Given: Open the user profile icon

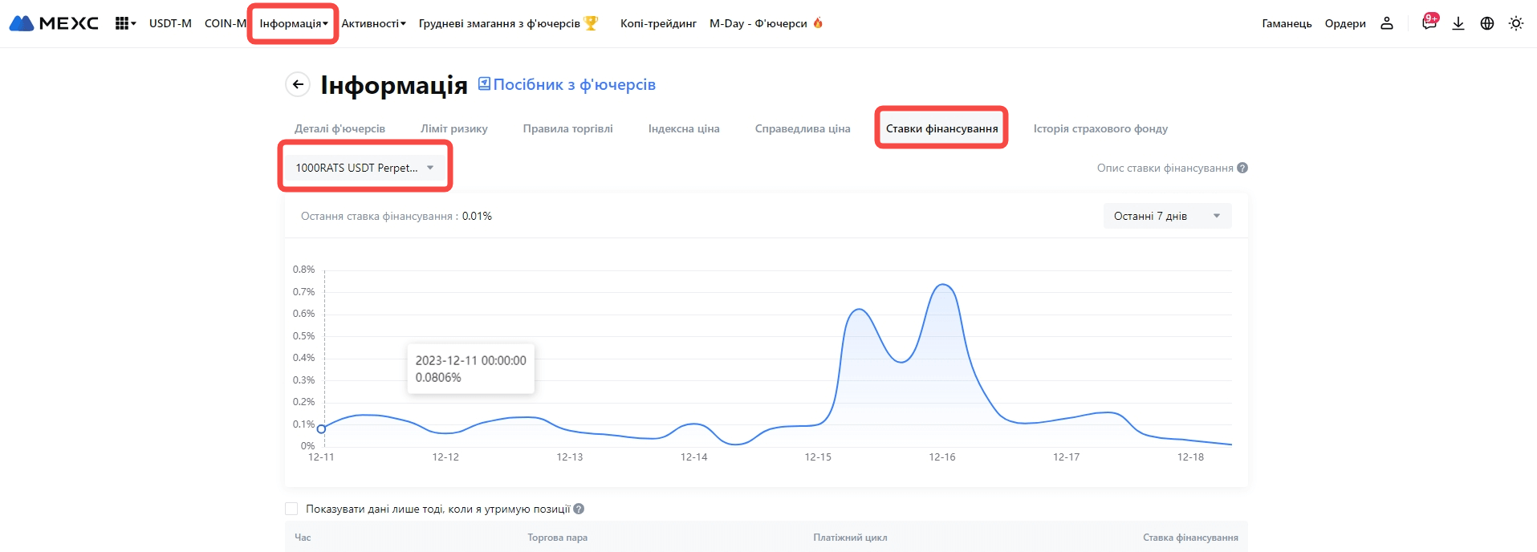Looking at the screenshot, I should (x=1387, y=23).
